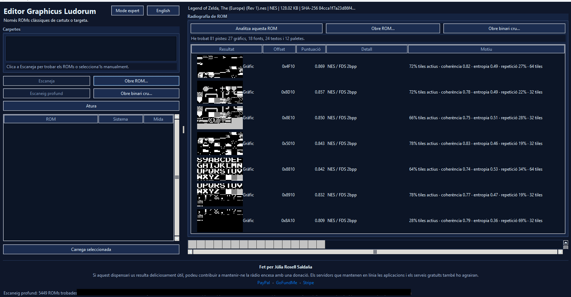This screenshot has width=571, height=297.
Task: Sort results by the Puntuació column header
Action: pyautogui.click(x=311, y=49)
